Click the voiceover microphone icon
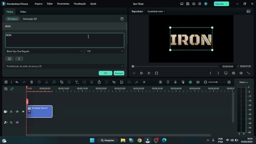 click(x=175, y=82)
